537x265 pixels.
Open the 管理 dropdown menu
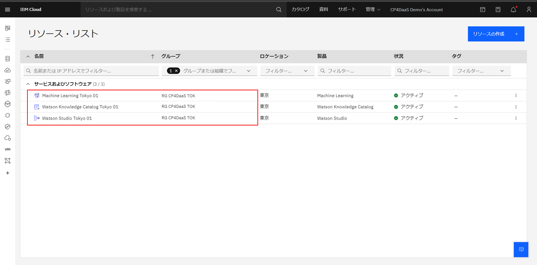(x=373, y=10)
